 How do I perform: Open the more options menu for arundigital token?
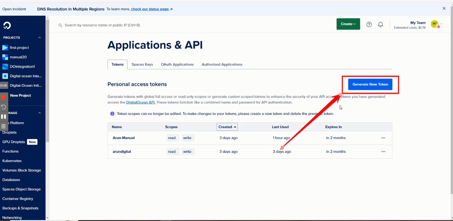coord(383,152)
